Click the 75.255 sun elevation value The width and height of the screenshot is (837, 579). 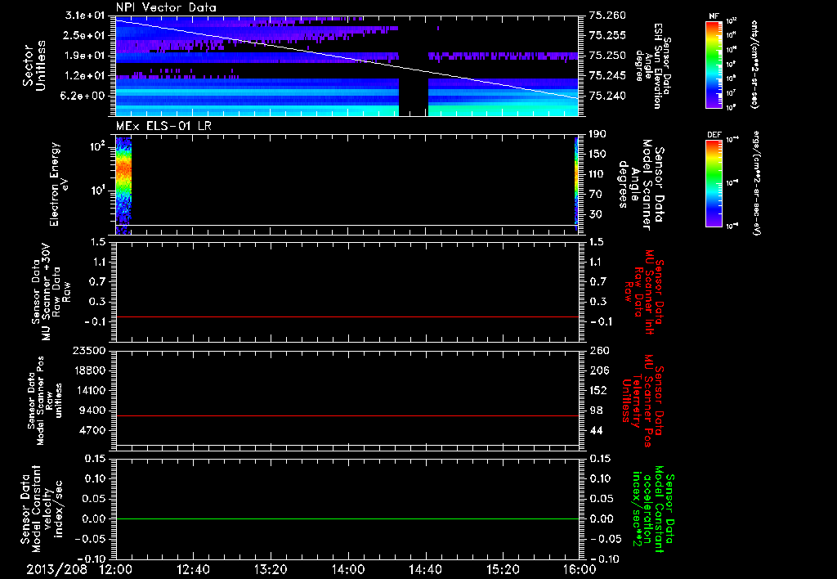point(607,35)
